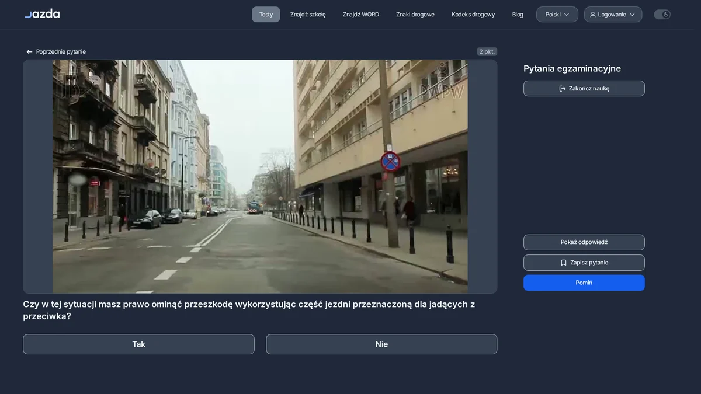Open the Jazda logo homepage
Image resolution: width=701 pixels, height=394 pixels.
(x=42, y=13)
